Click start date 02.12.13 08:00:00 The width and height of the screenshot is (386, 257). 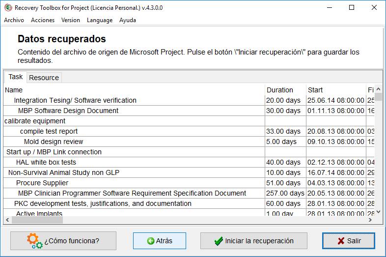(x=336, y=162)
